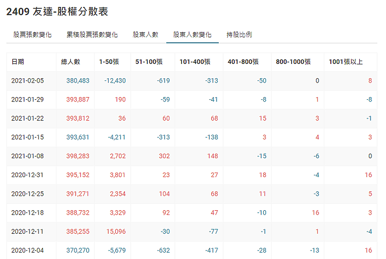386x259 pixels.
Task: Switch to 股票張數變化 tab
Action: tap(33, 35)
